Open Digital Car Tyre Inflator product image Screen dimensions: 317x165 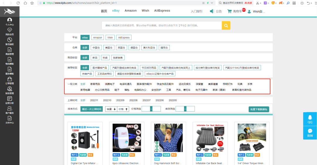coord(85,138)
